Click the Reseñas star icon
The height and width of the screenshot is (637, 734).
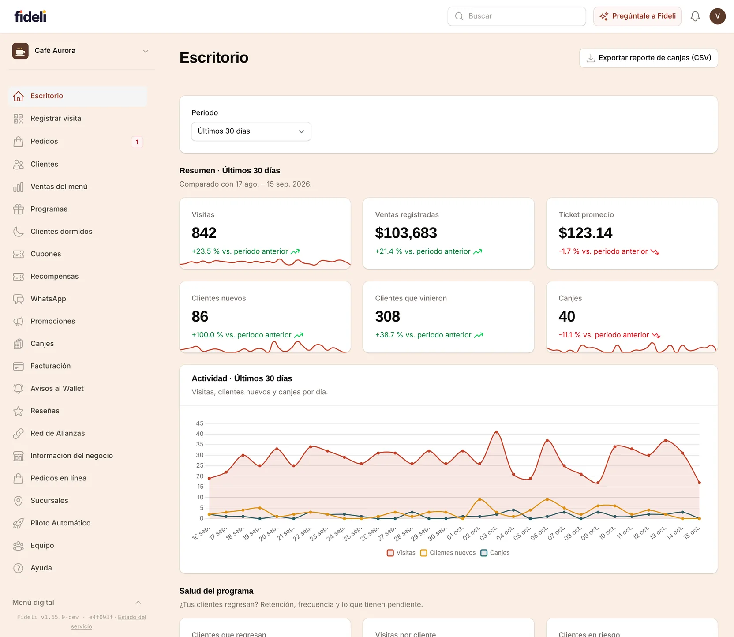[x=18, y=411]
